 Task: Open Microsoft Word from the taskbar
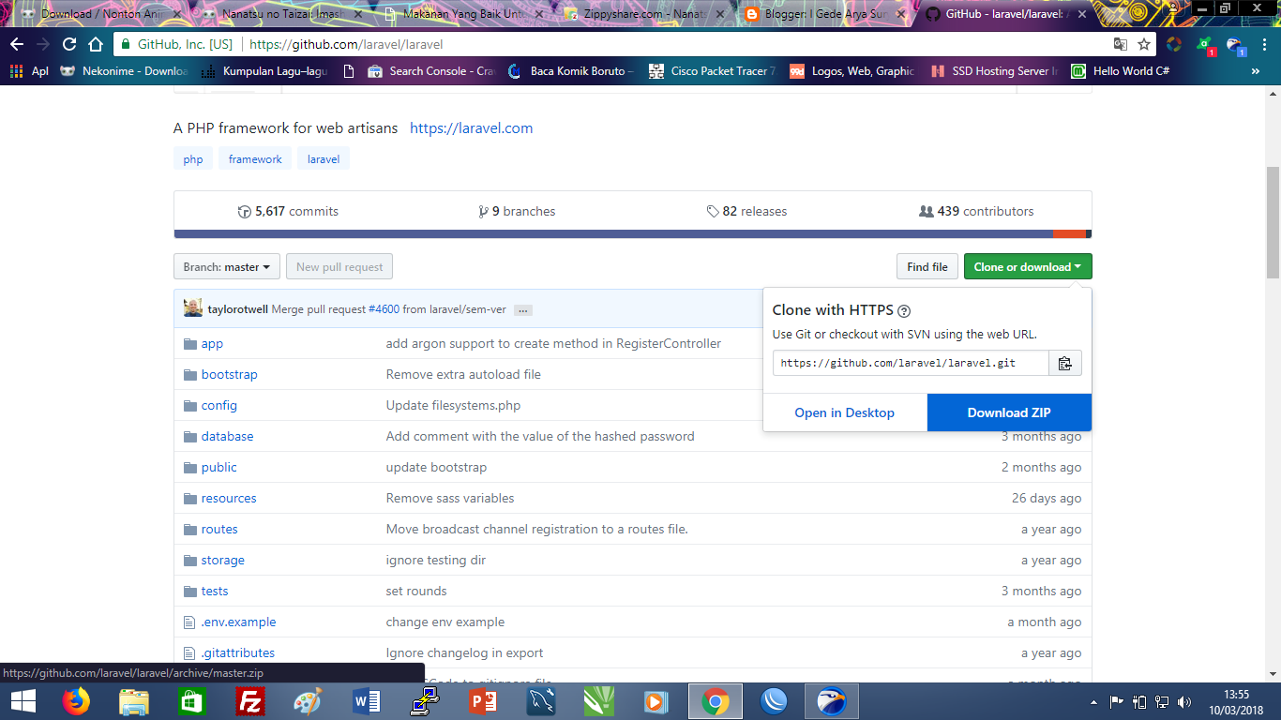coord(367,701)
